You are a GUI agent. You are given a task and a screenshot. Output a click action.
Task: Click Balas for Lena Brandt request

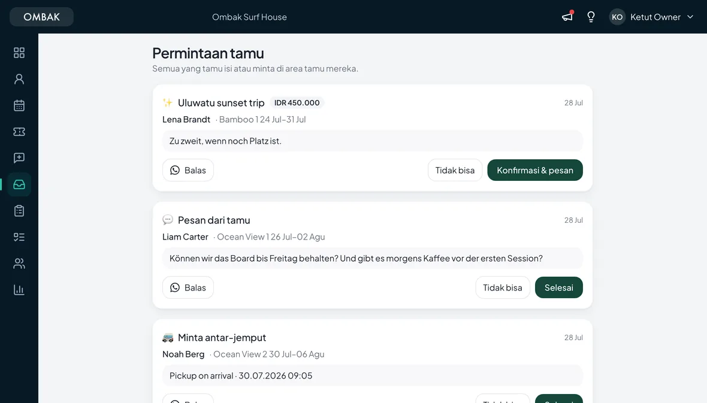point(188,170)
